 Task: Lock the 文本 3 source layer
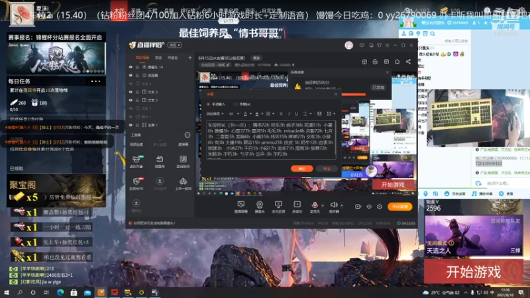click(x=137, y=92)
